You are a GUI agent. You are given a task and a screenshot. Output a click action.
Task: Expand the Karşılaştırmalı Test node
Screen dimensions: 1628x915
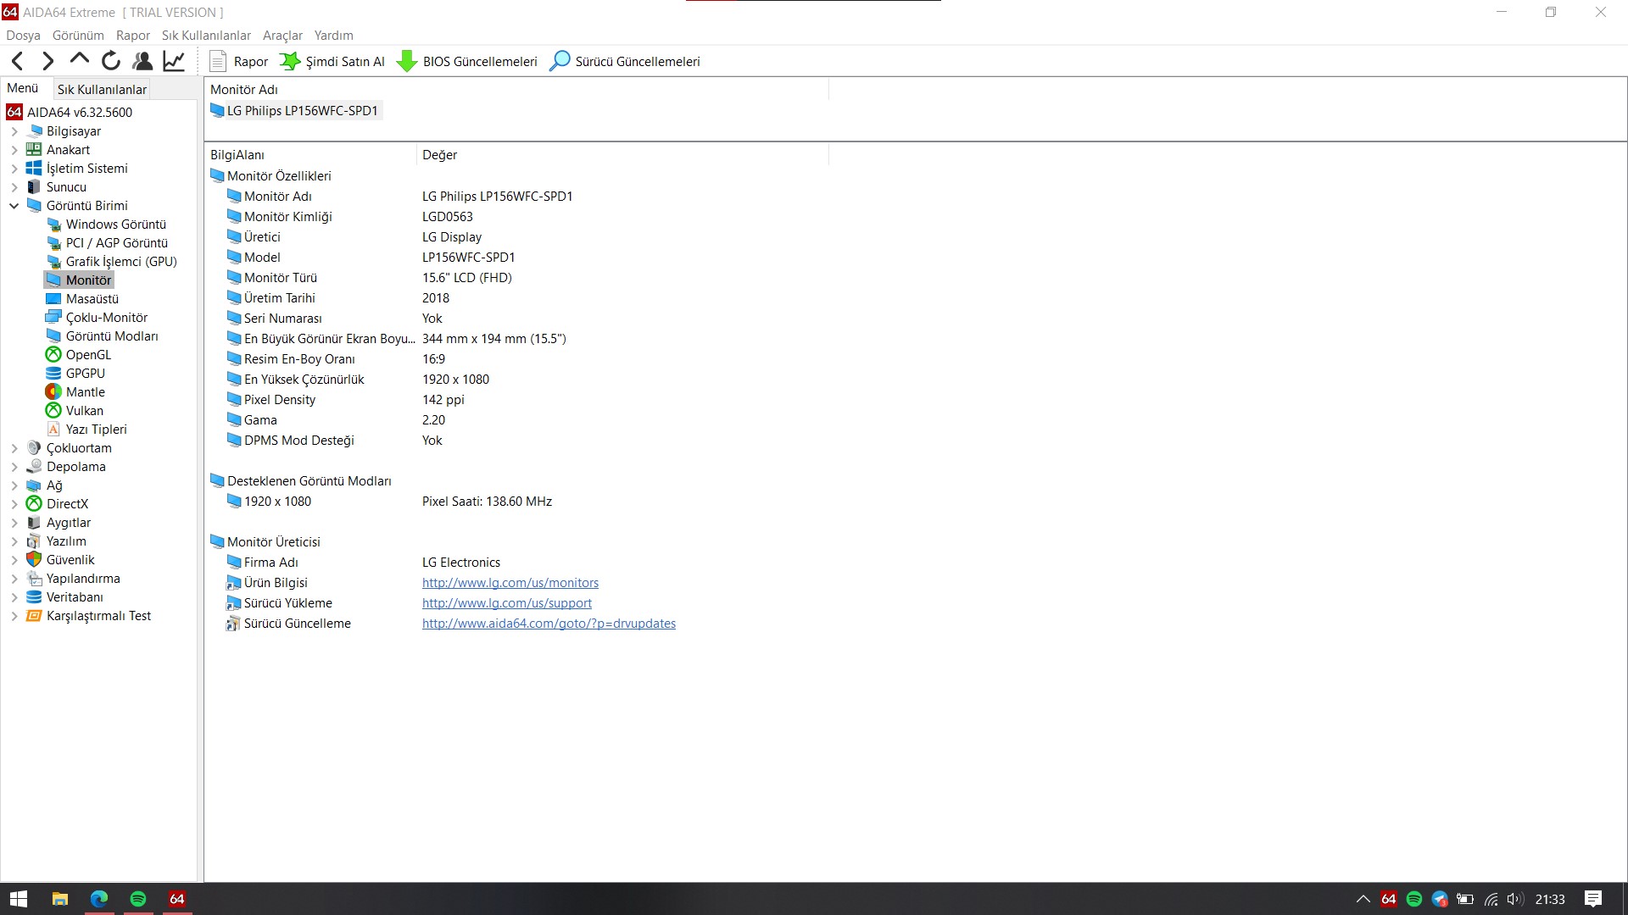click(x=14, y=616)
